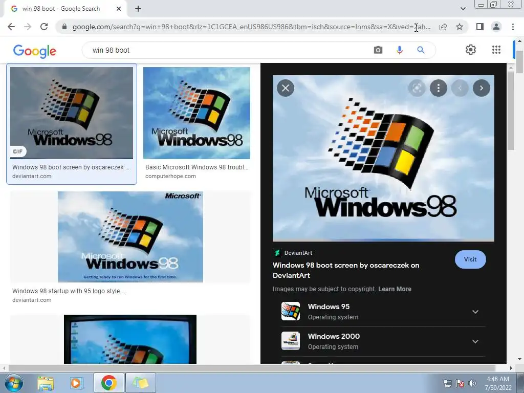The width and height of the screenshot is (524, 393).
Task: Submit search with magnifier icon
Action: [x=421, y=50]
